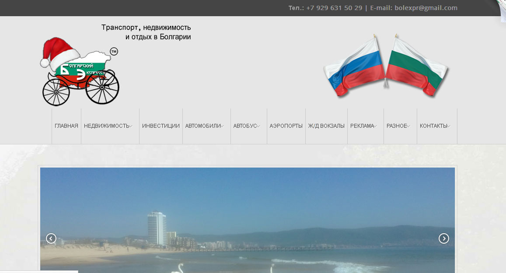Click the beach slideshow image

tap(248, 220)
